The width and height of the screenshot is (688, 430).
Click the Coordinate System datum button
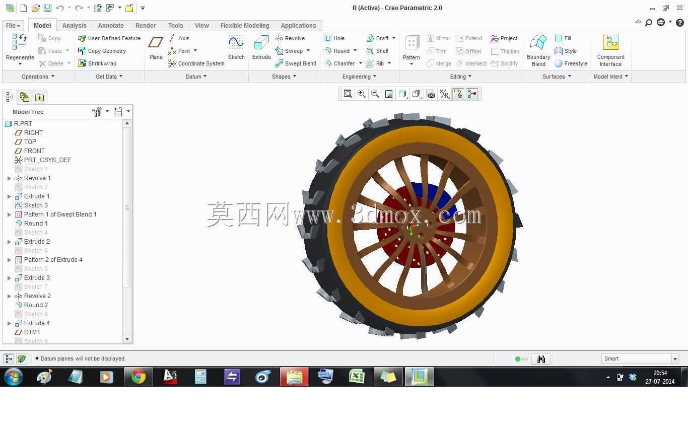[x=196, y=63]
